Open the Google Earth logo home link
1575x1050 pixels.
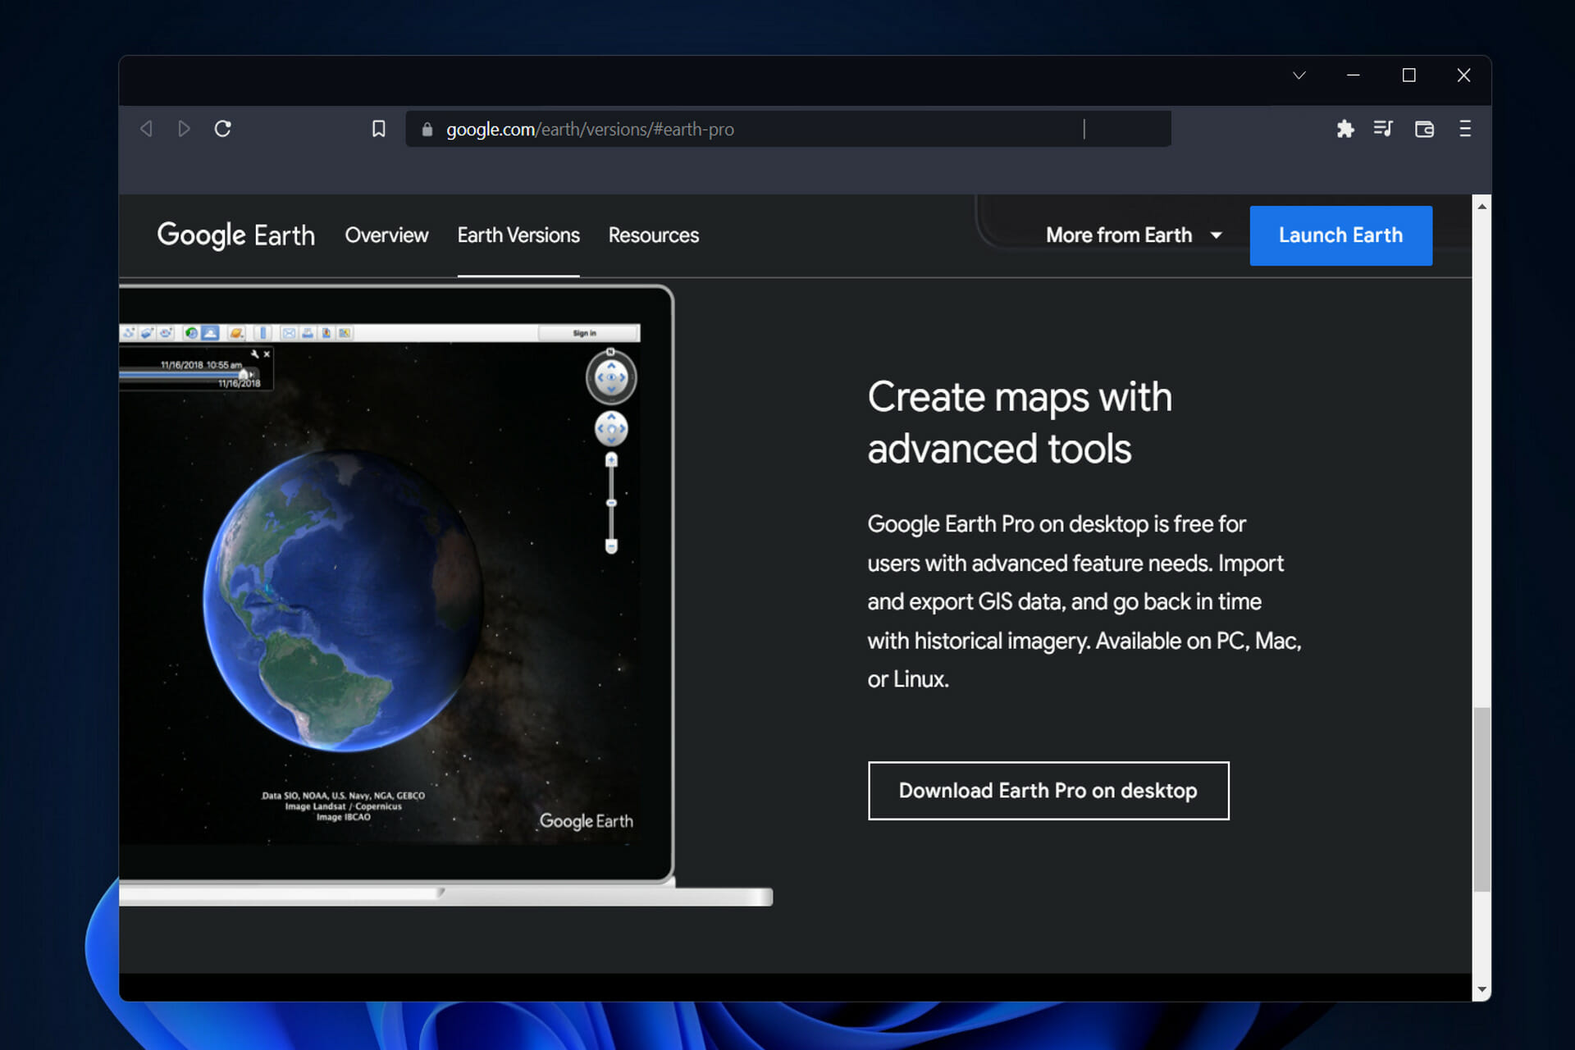click(235, 235)
